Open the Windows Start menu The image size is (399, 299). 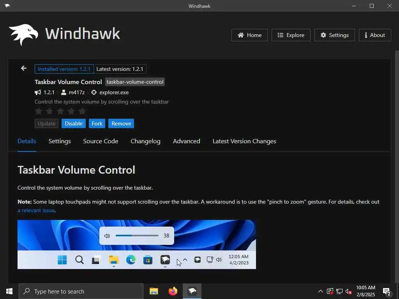9,291
